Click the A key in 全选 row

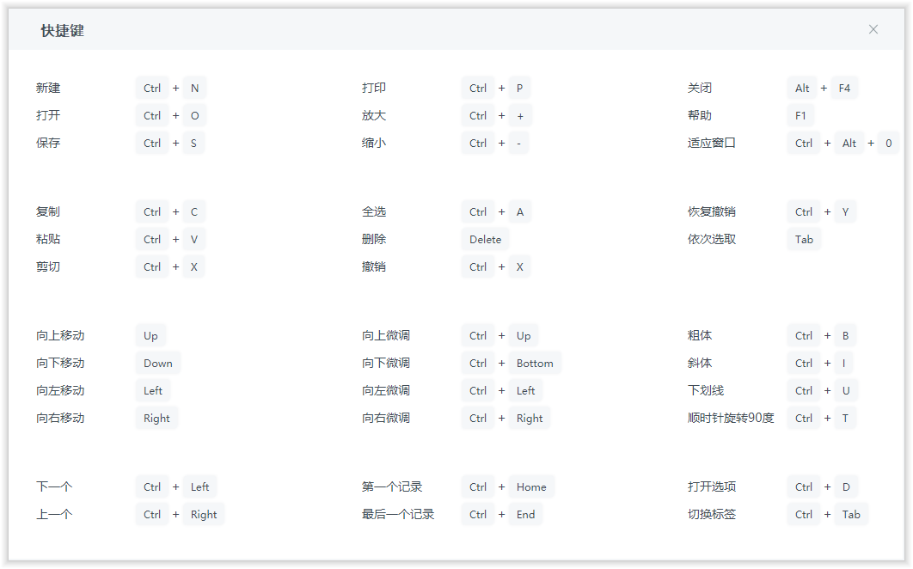pos(520,211)
